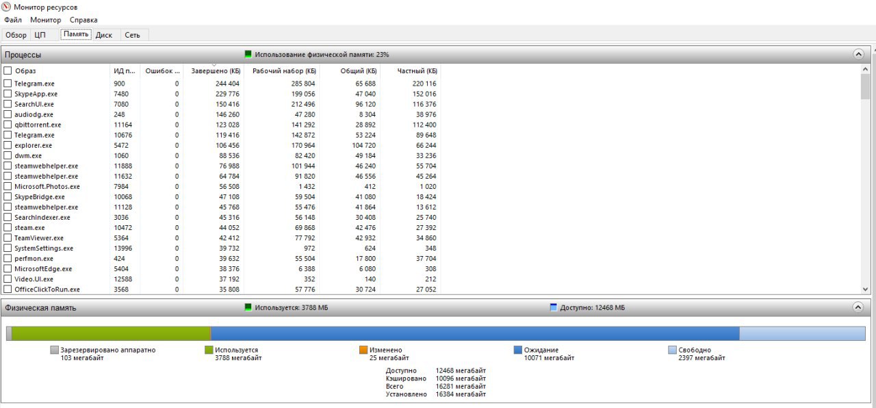Click the Resource Monitor app icon in the title bar
876x408 pixels.
click(7, 7)
